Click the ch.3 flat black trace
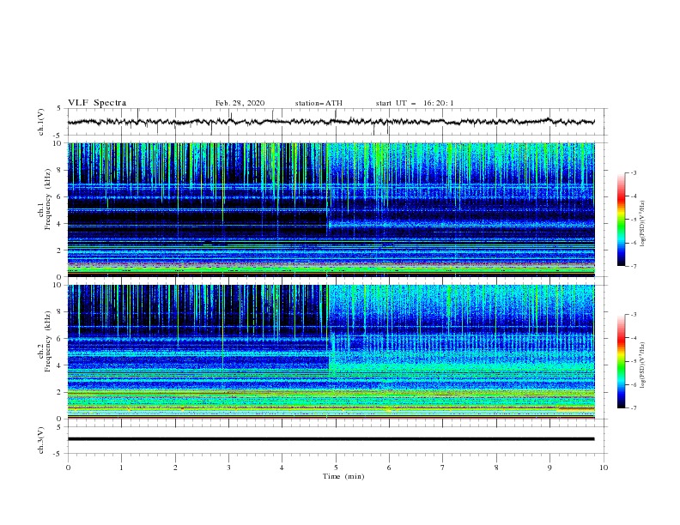Viewport: 680px width, 525px height. [x=331, y=439]
